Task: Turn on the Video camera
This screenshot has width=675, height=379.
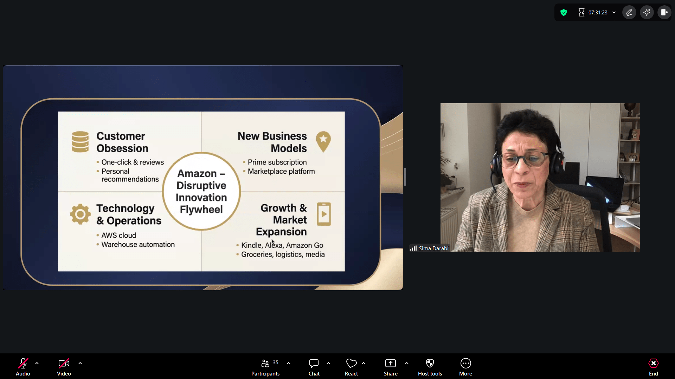Action: tap(64, 366)
